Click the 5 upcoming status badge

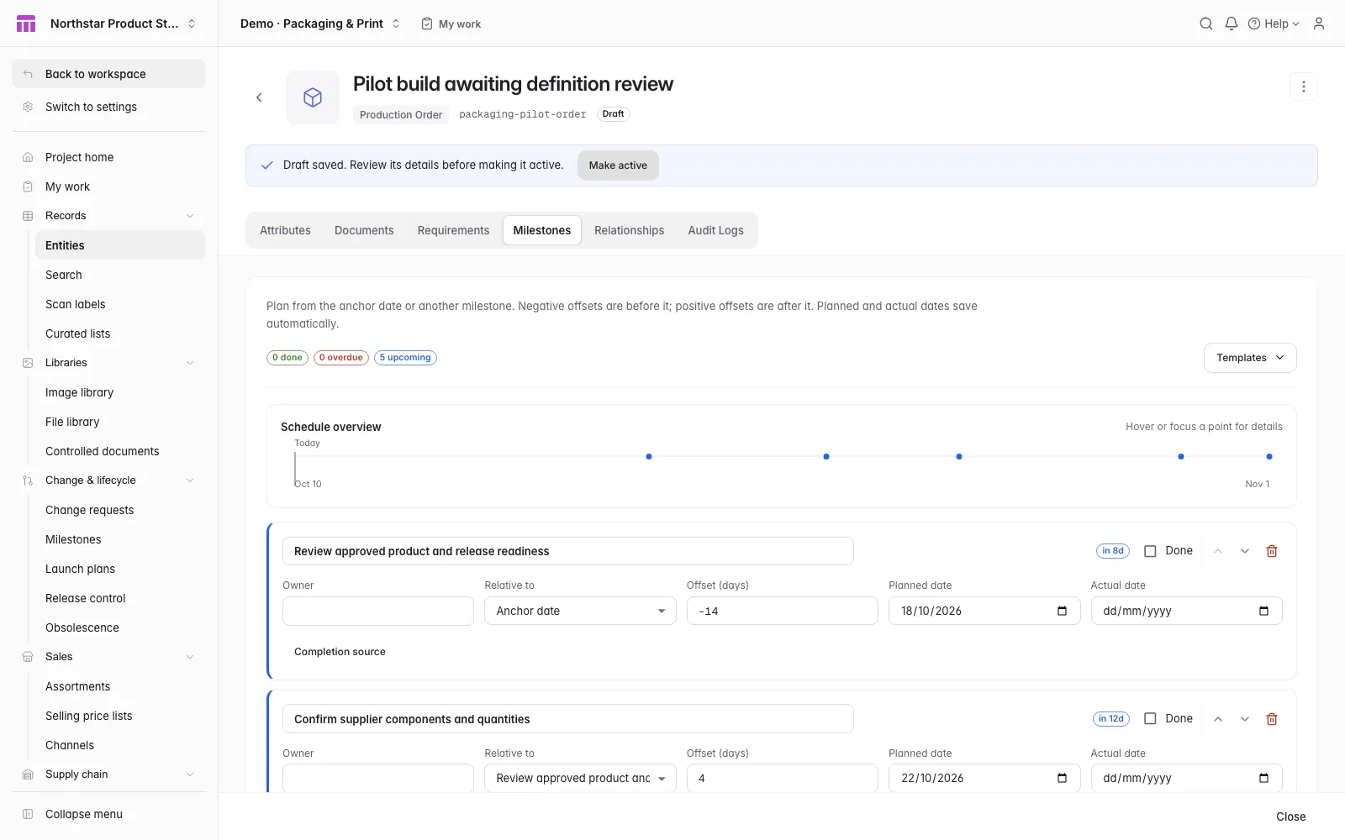(405, 358)
